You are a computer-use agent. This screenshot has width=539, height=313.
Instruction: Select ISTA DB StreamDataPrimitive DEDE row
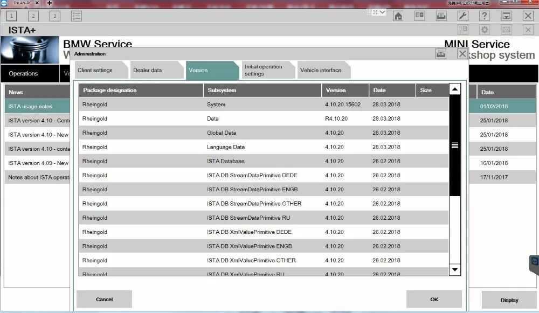(264, 175)
